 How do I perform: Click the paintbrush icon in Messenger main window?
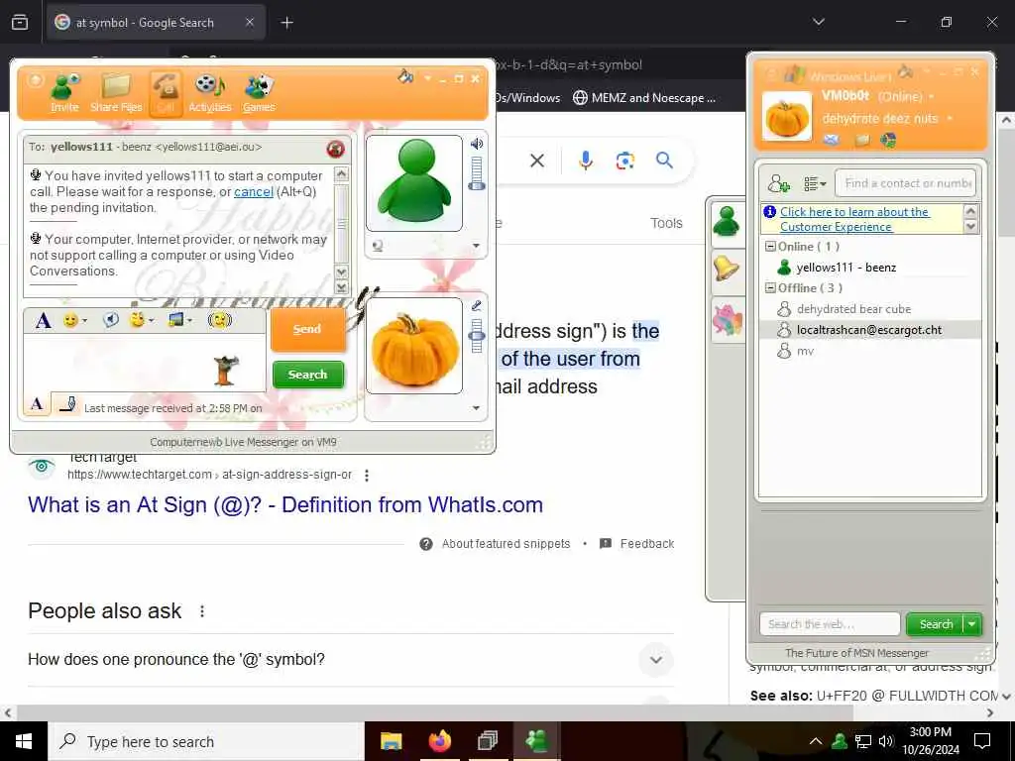click(906, 71)
